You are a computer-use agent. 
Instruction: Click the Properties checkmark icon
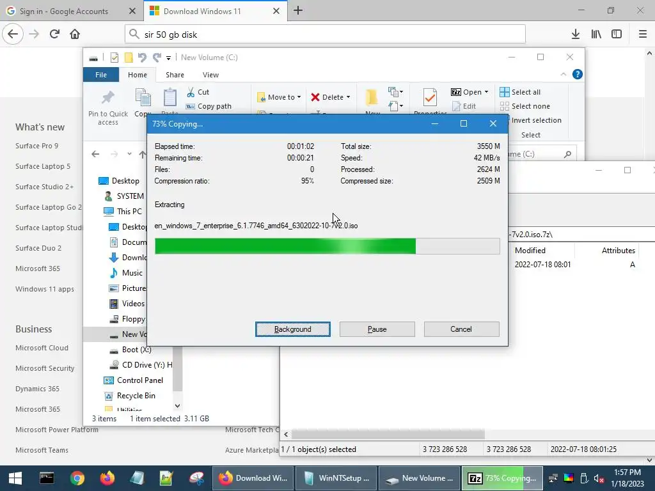(x=430, y=97)
